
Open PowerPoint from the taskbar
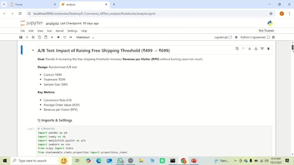[x=194, y=161]
